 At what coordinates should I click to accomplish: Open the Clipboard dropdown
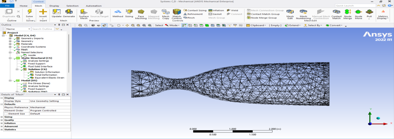click(x=256, y=25)
